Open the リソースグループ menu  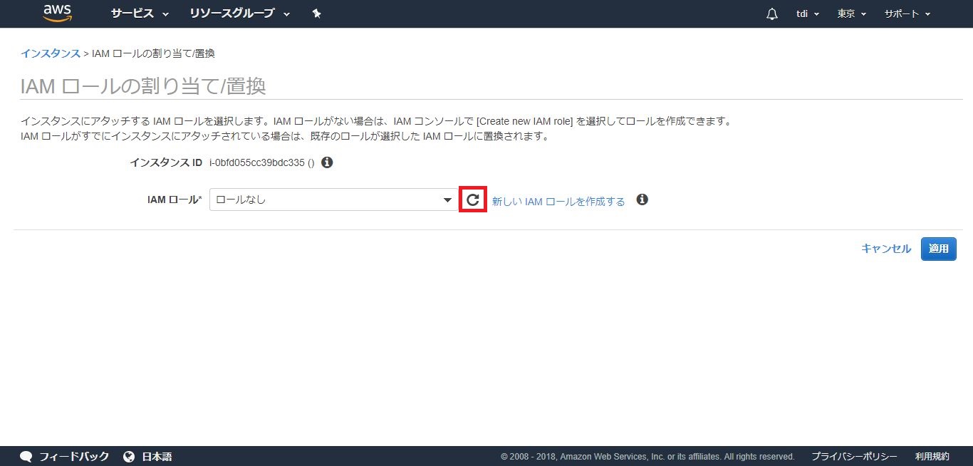pyautogui.click(x=239, y=14)
